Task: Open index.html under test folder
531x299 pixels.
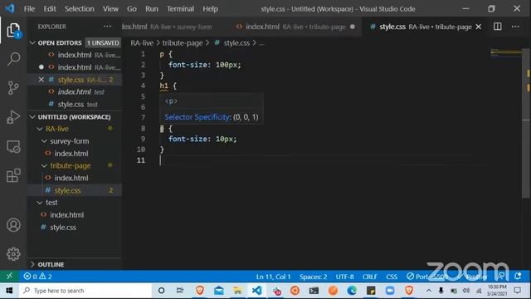Action: coord(67,215)
